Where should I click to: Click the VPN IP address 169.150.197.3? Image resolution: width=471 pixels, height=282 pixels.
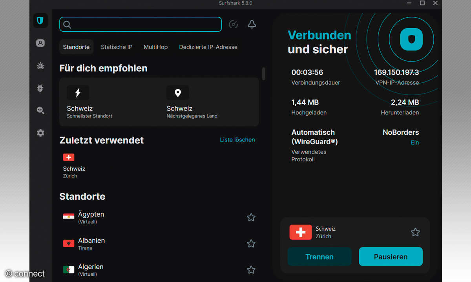396,72
